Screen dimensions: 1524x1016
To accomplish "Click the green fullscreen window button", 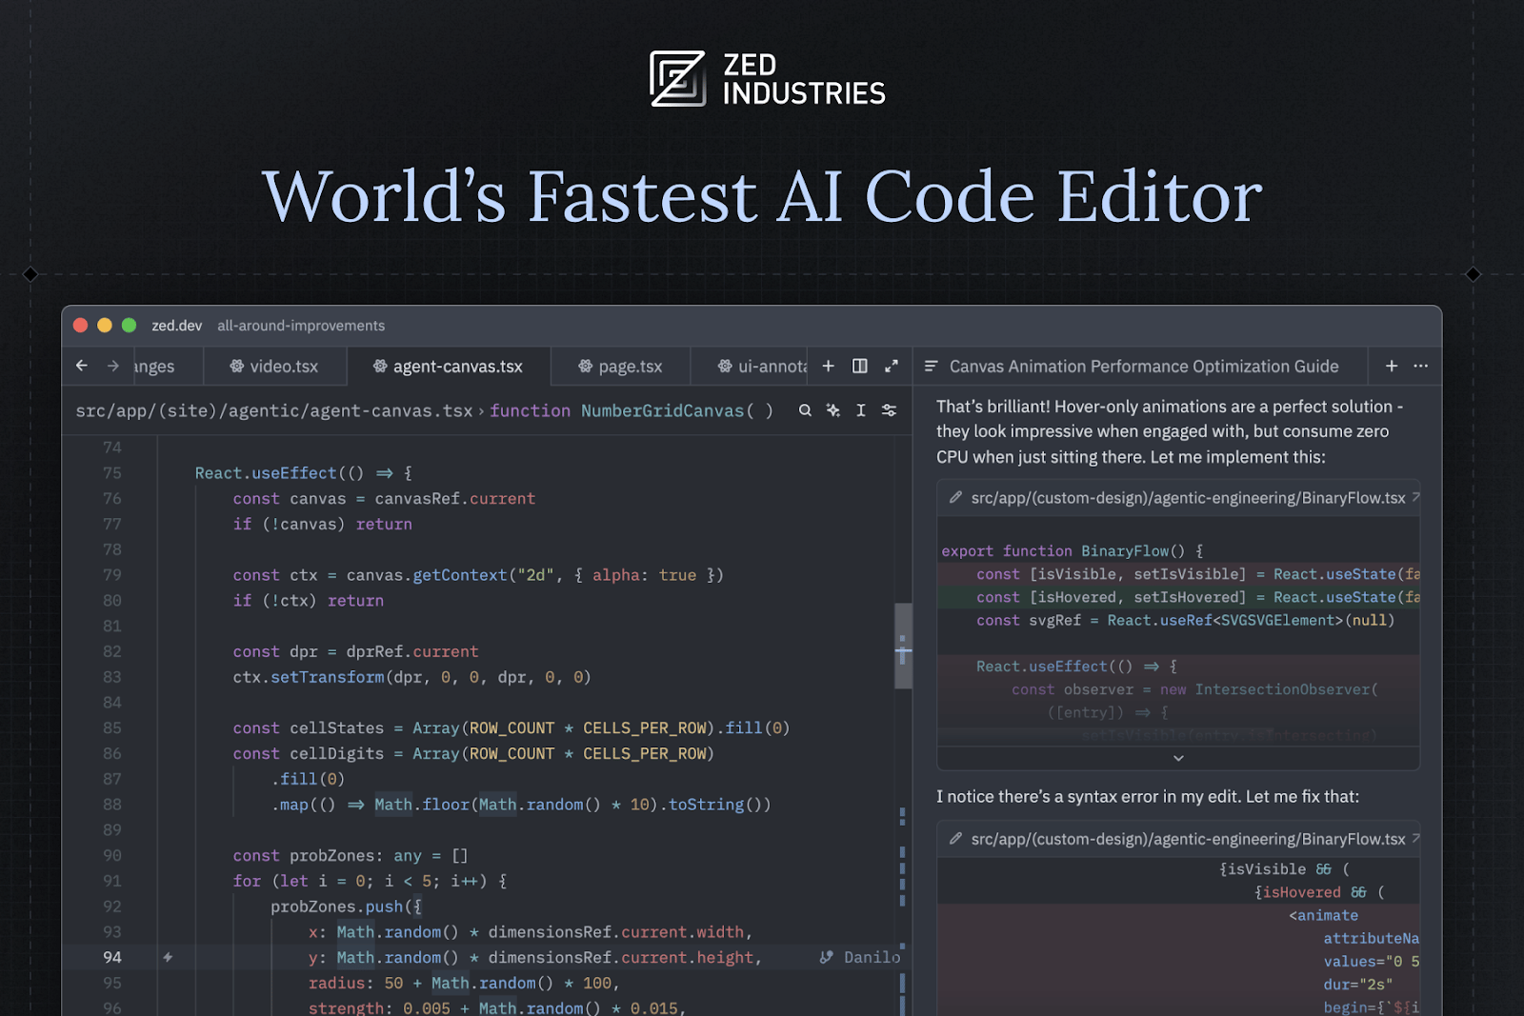I will point(130,326).
